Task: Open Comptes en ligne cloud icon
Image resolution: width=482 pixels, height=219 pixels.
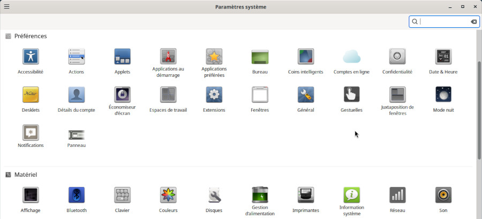Action: pos(351,57)
